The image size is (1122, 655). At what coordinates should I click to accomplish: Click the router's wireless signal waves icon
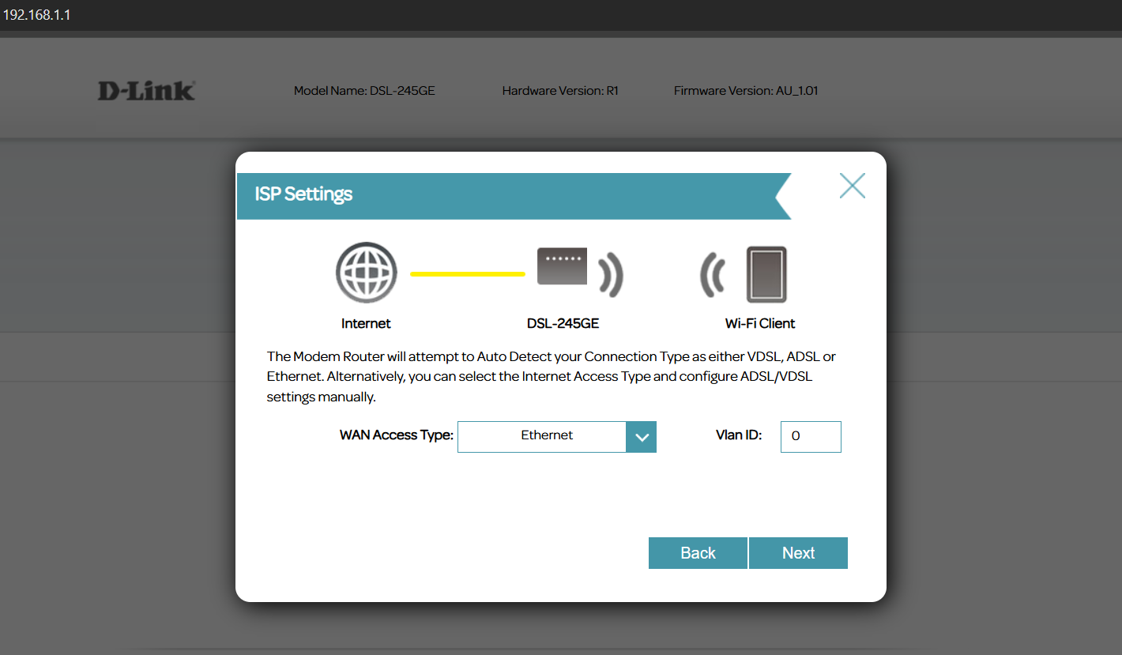coord(610,275)
